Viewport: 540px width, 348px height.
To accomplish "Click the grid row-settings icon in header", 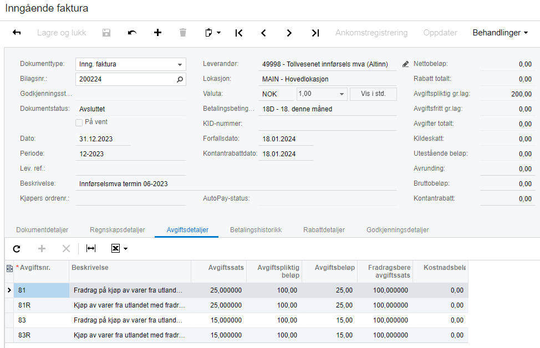I will pyautogui.click(x=9, y=269).
